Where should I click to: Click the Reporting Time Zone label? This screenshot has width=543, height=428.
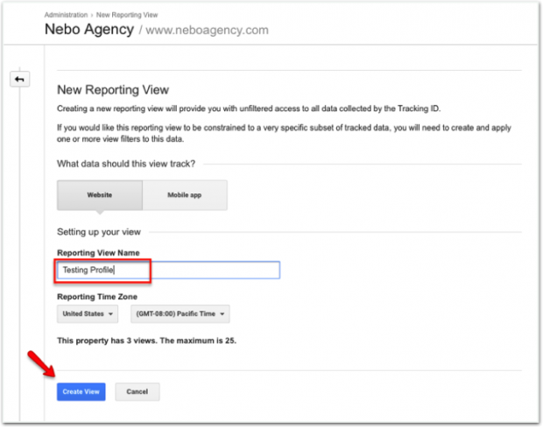pyautogui.click(x=97, y=297)
